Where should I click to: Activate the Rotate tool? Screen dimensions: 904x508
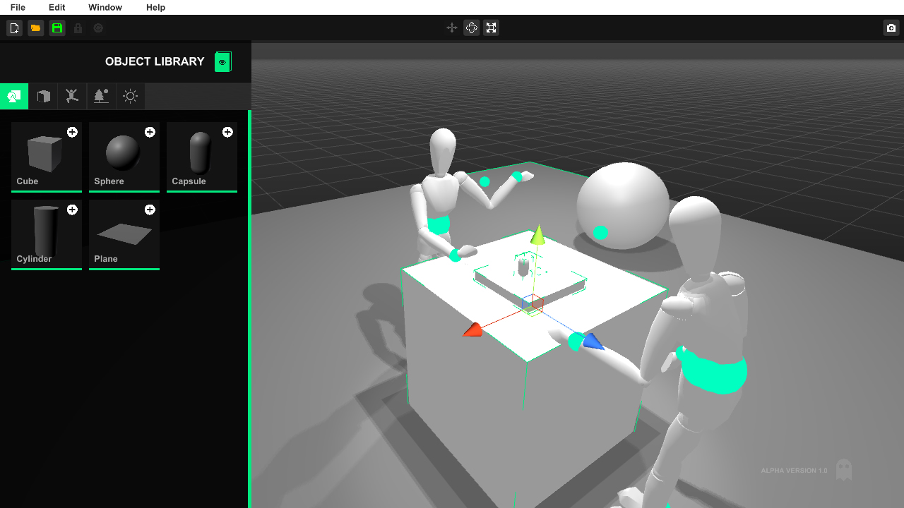tap(471, 28)
